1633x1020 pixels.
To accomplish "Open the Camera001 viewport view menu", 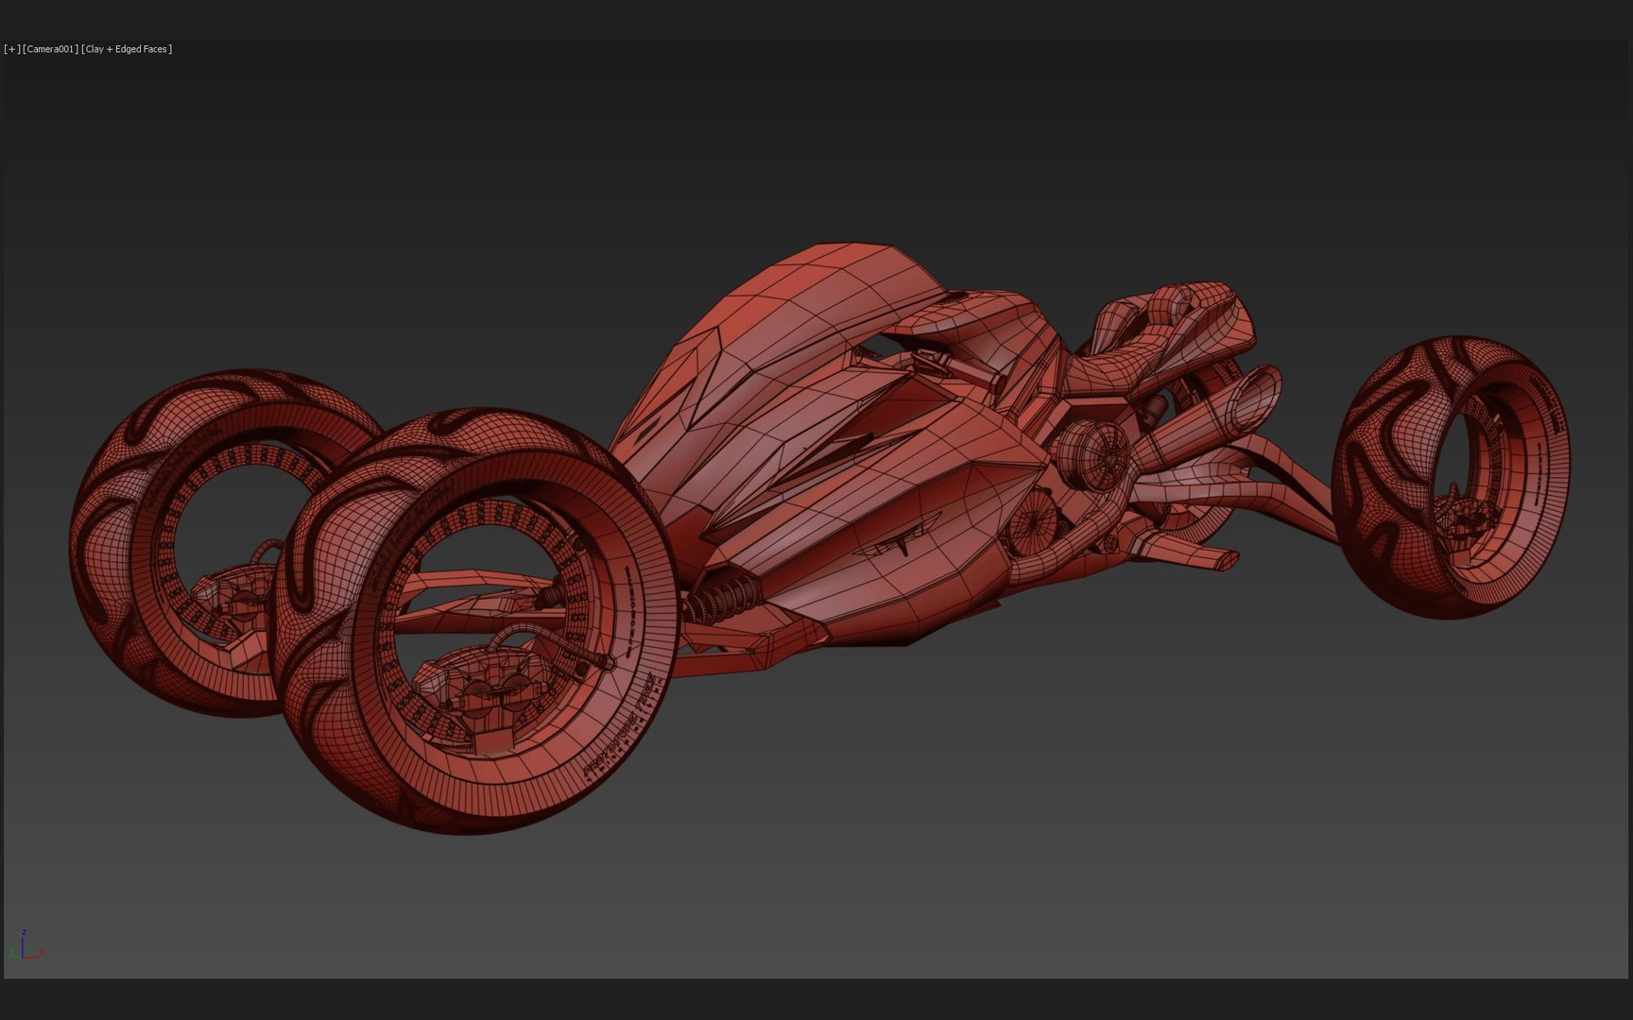I will click(51, 49).
